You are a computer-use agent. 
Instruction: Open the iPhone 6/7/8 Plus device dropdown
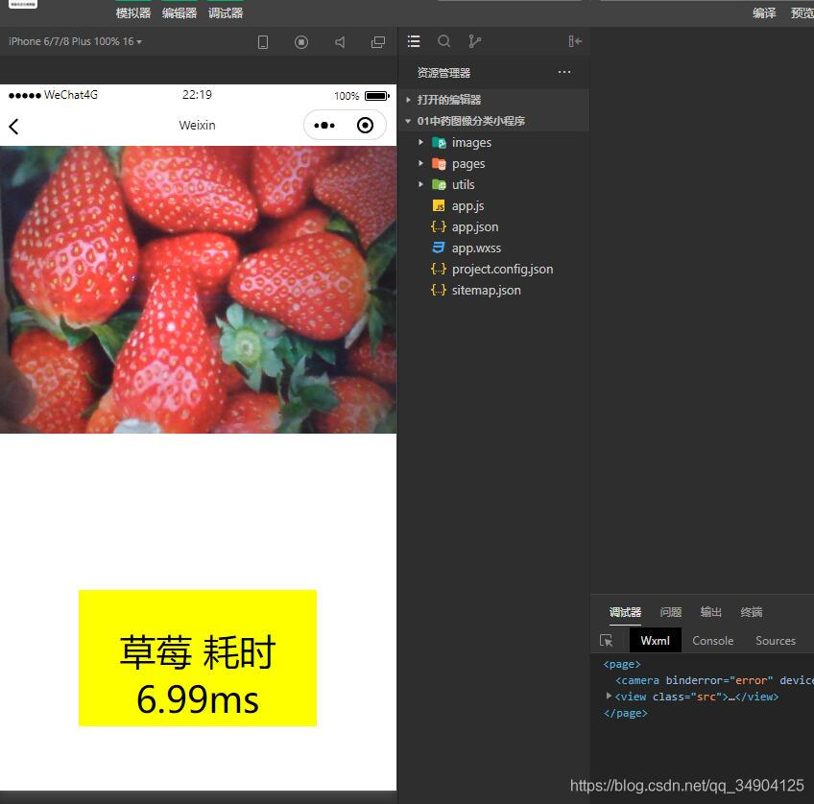(75, 41)
